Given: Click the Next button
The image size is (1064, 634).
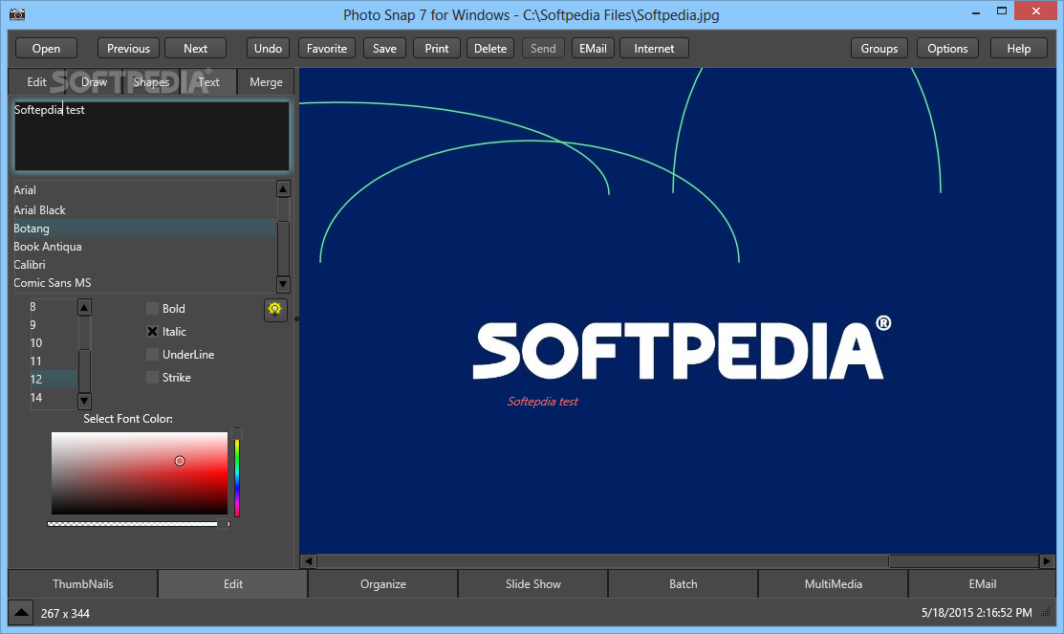Looking at the screenshot, I should point(195,48).
